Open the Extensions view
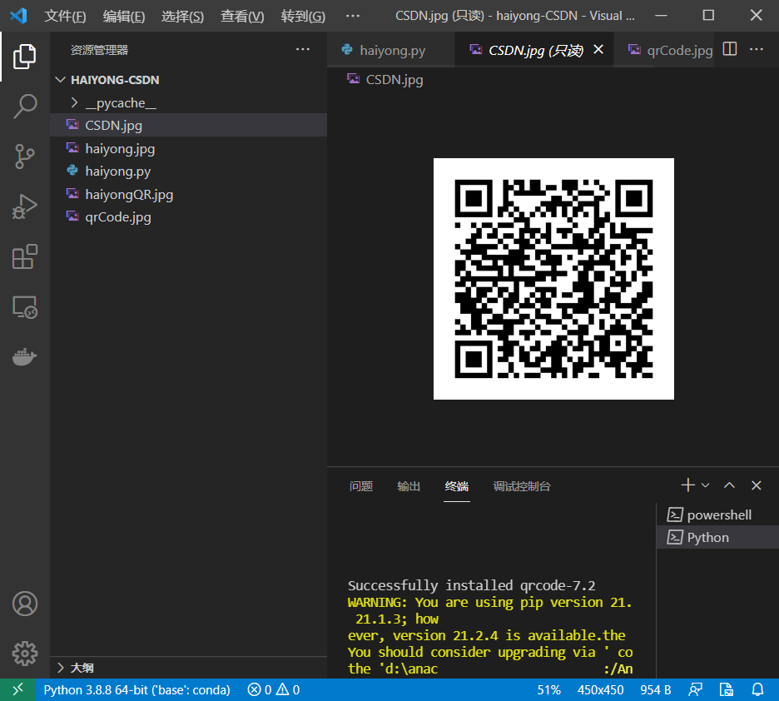Screen dimensions: 779x701 click(25, 257)
